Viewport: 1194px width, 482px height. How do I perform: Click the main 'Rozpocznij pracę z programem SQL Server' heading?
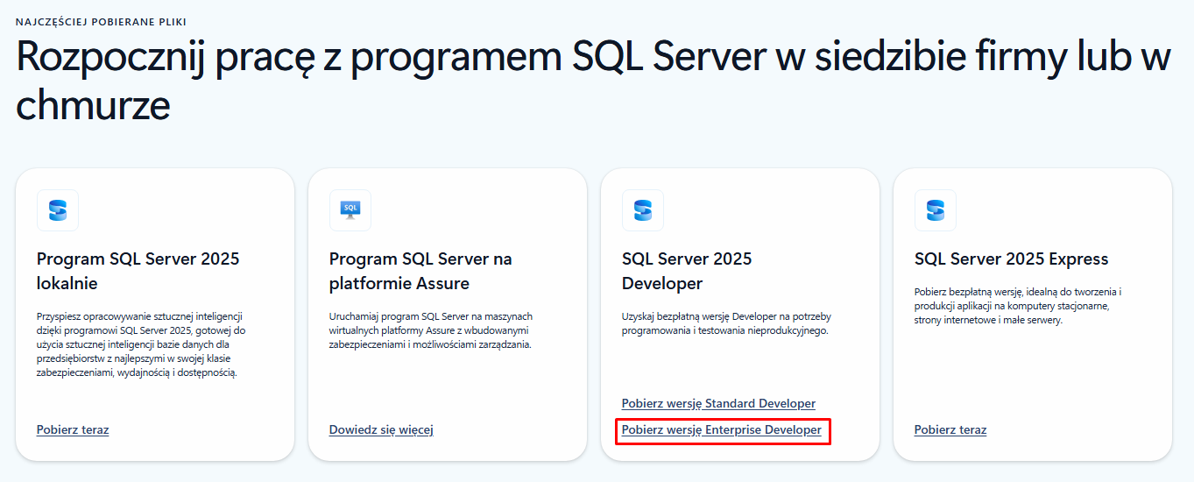tap(593, 82)
